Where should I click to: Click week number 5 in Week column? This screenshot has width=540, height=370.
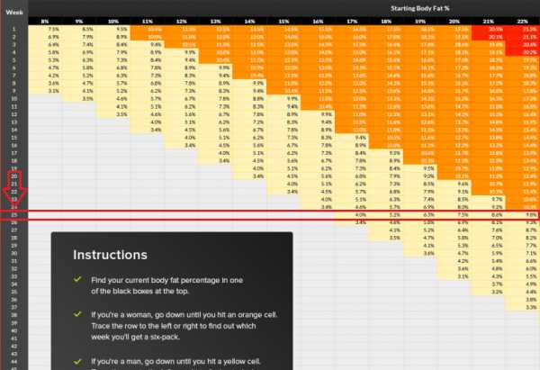point(14,60)
